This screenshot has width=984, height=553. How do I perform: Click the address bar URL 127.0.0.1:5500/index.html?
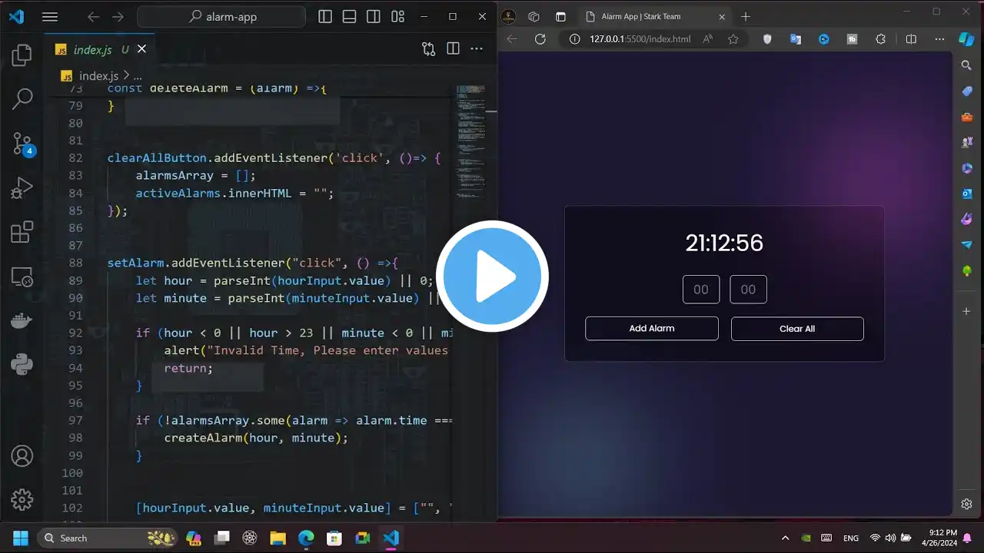(640, 39)
